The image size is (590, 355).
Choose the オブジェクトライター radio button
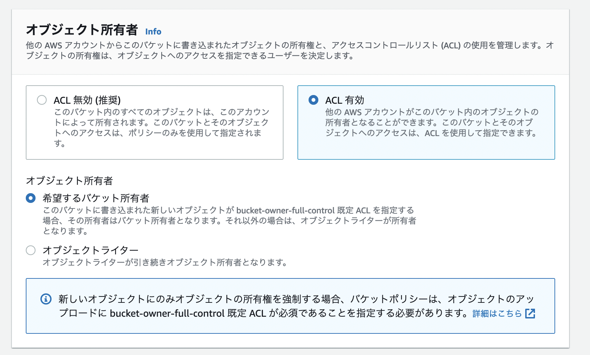31,250
